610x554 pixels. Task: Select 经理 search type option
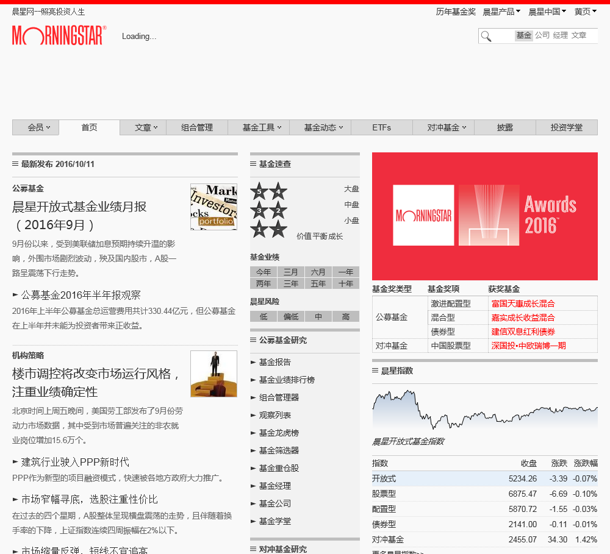pyautogui.click(x=561, y=35)
